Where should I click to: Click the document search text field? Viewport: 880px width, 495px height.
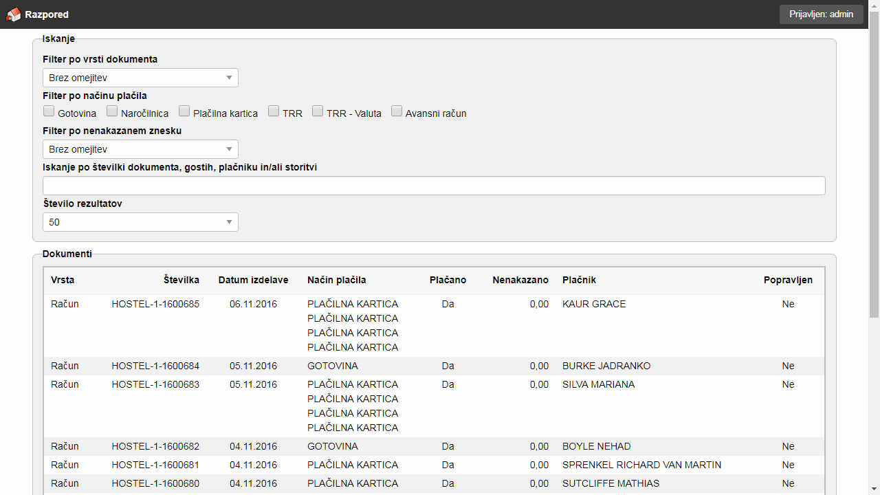(433, 186)
